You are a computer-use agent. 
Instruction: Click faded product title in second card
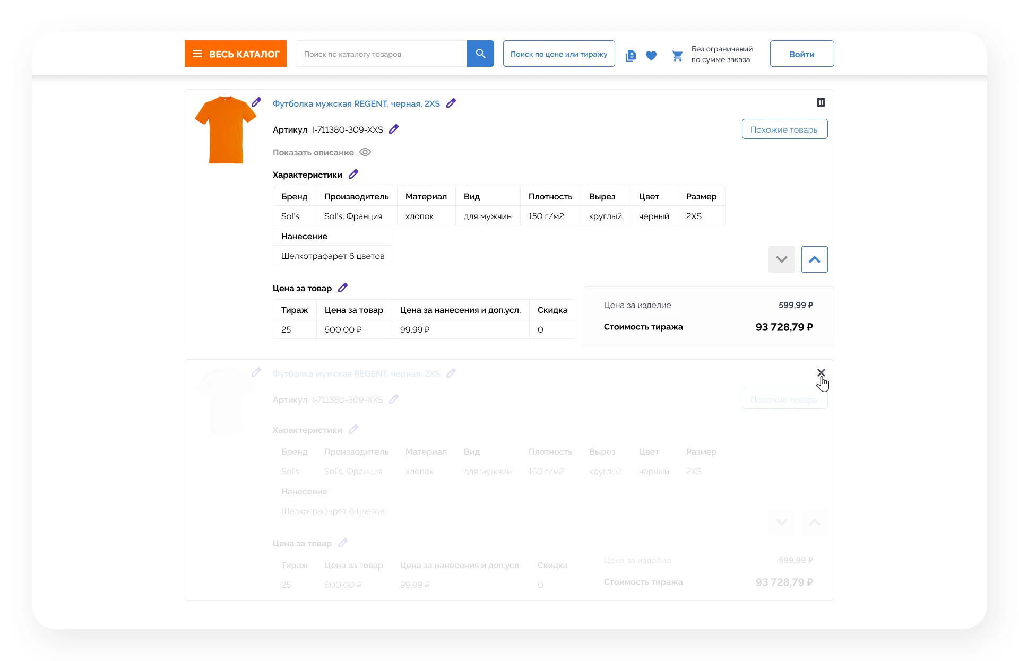tap(356, 373)
